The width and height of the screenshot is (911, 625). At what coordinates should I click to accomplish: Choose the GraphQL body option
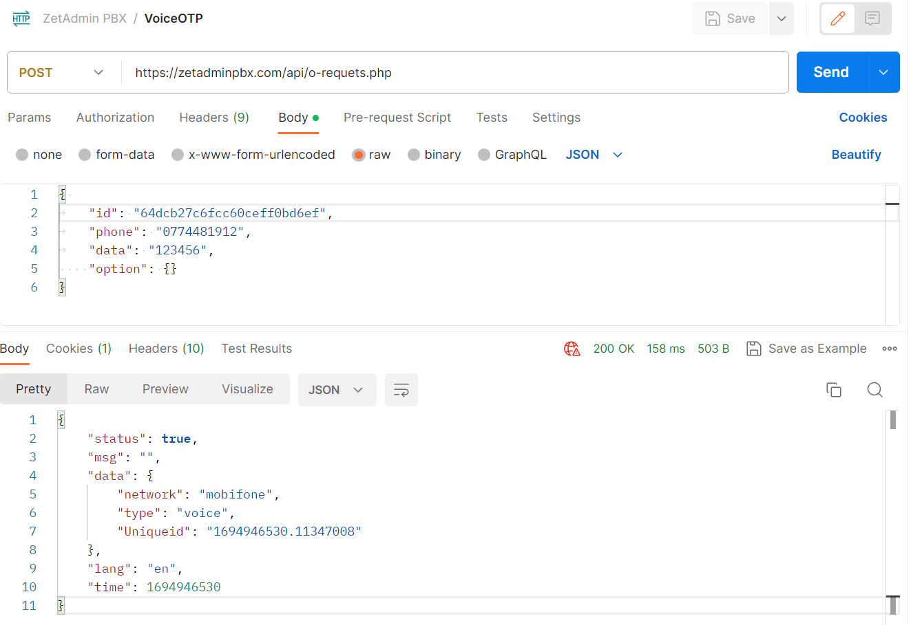(484, 155)
